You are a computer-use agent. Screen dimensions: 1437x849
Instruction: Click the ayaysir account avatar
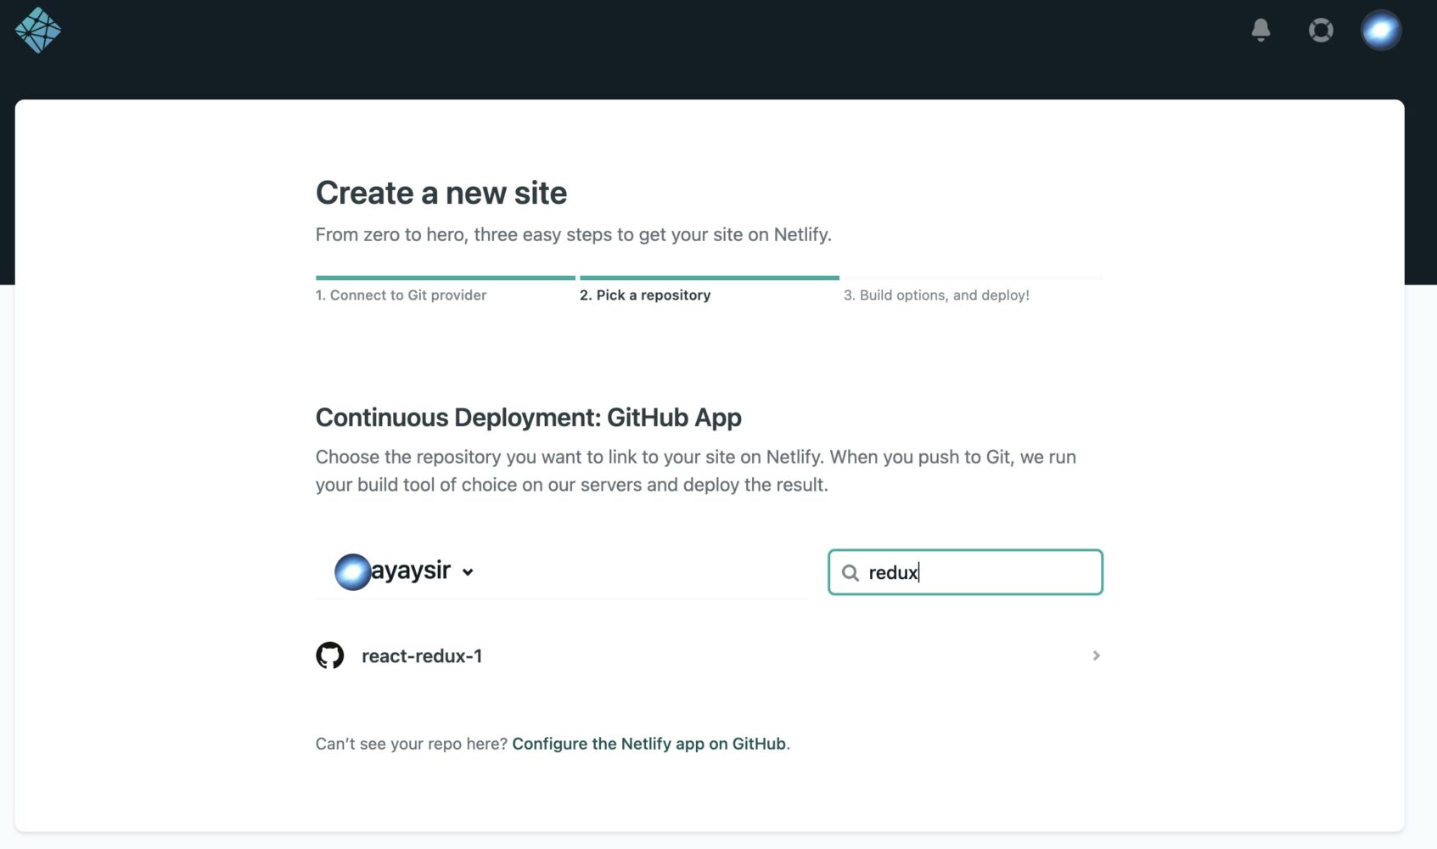pyautogui.click(x=352, y=571)
